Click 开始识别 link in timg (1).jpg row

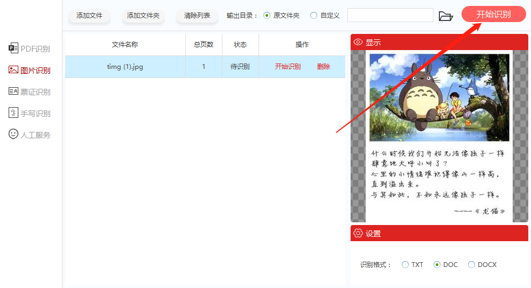coord(288,67)
